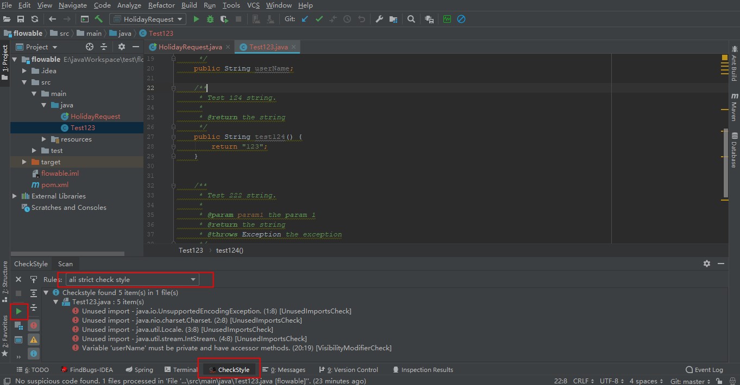Toggle display of CheckStyle error items
The image size is (740, 385).
(34, 325)
